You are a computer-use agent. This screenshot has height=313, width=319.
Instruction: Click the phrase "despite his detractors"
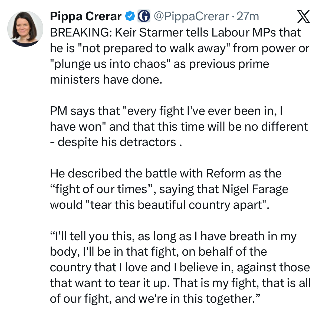[x=117, y=142]
